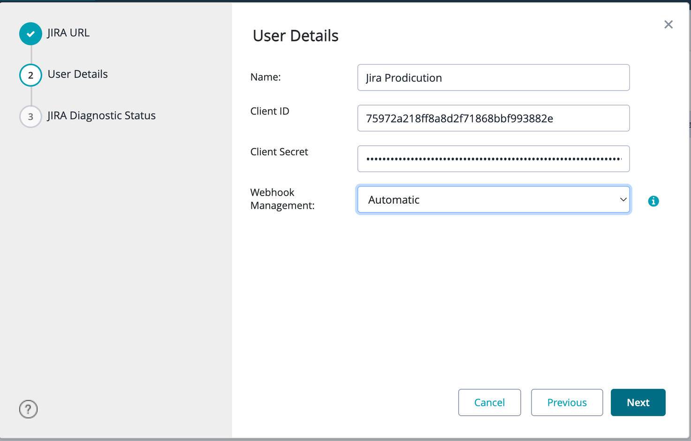The height and width of the screenshot is (441, 691).
Task: Show Webhook Management info tooltip icon
Action: pos(653,201)
